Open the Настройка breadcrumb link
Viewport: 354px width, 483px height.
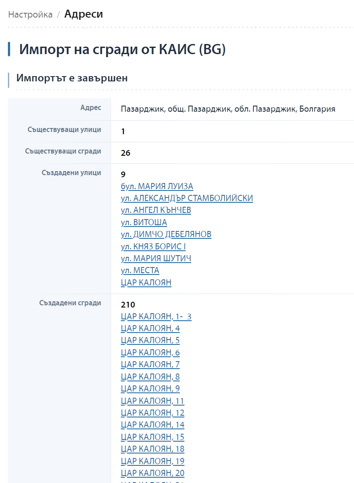(30, 15)
